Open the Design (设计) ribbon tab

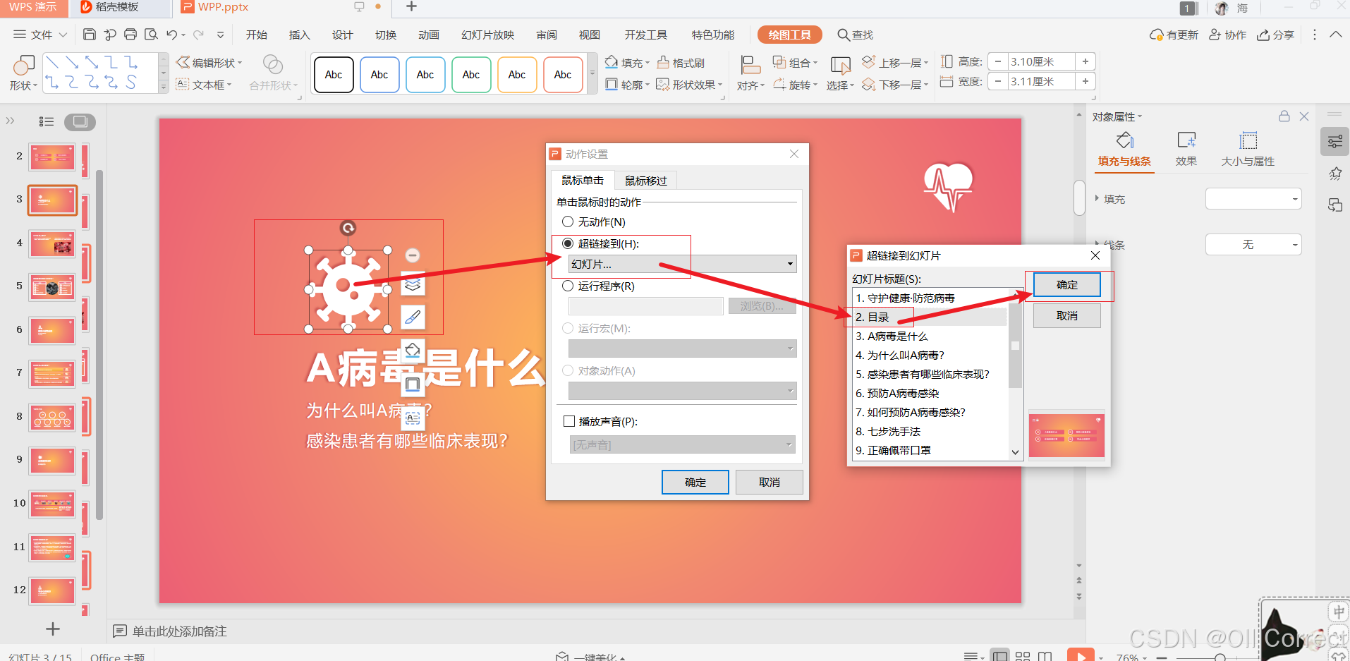(343, 35)
